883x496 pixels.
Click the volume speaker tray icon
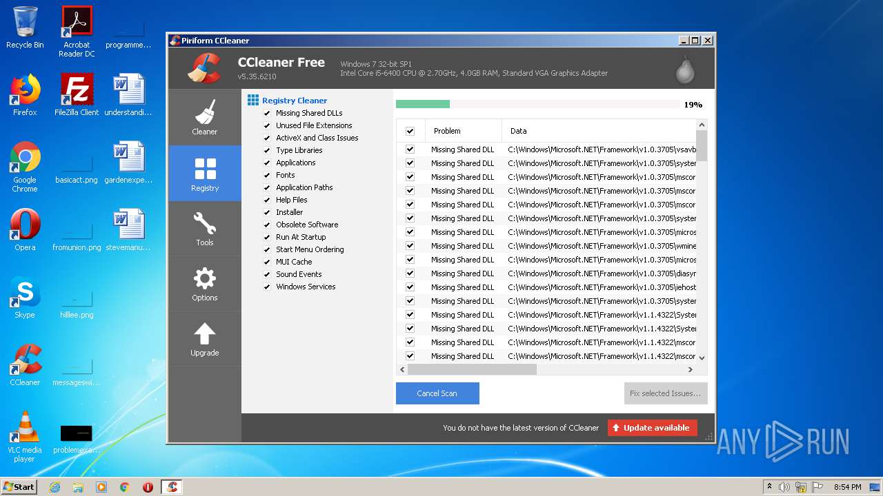tap(784, 487)
